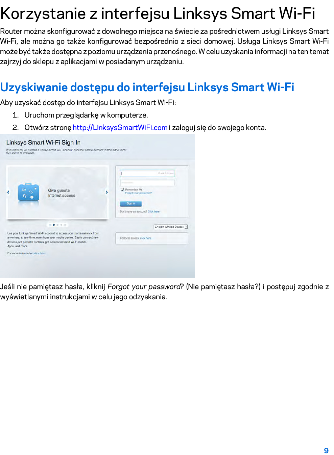
Task: Click the blue heading 'Uzyskiwanie dostępu do interfejsu'
Action: click(147, 87)
